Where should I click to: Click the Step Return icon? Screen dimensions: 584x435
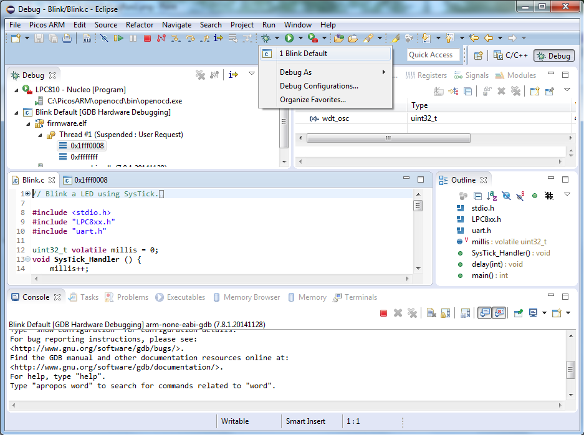(x=204, y=38)
